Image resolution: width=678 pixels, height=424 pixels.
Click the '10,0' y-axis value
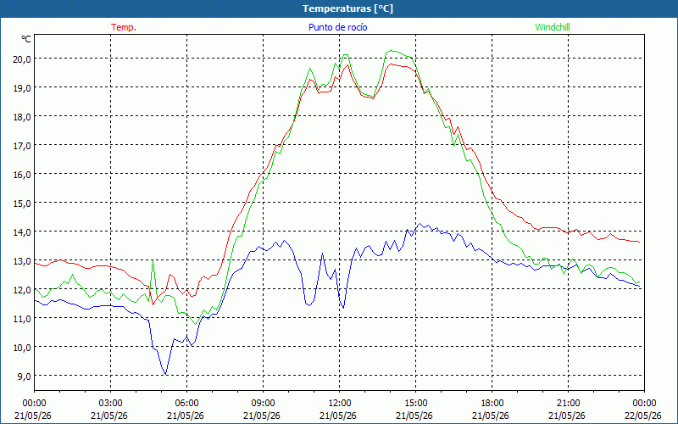pyautogui.click(x=22, y=348)
